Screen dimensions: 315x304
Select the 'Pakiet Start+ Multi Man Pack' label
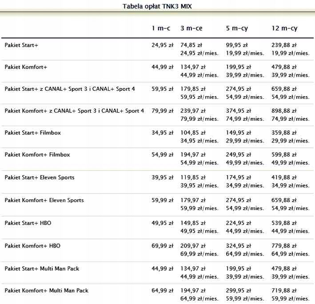tap(42, 268)
